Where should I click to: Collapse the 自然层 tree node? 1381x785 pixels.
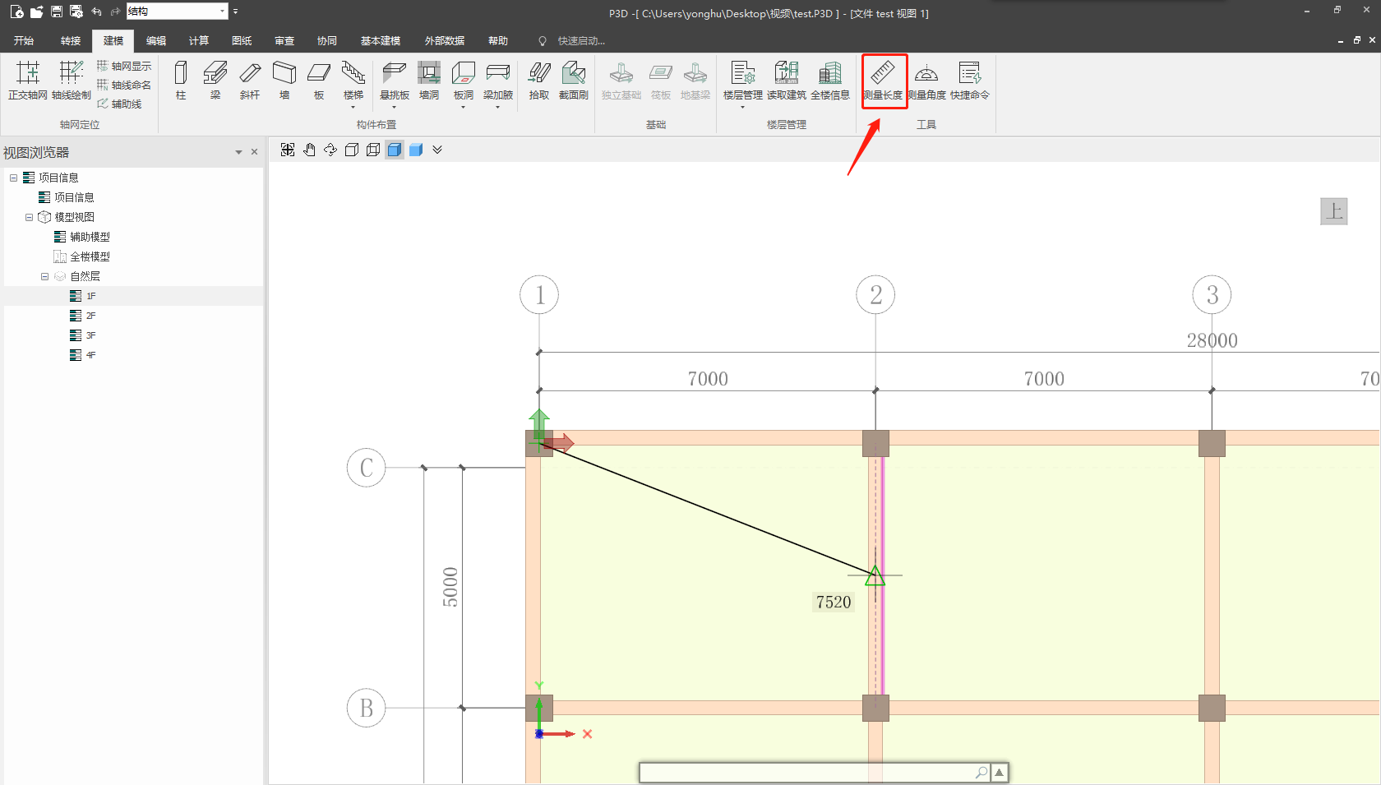[44, 276]
